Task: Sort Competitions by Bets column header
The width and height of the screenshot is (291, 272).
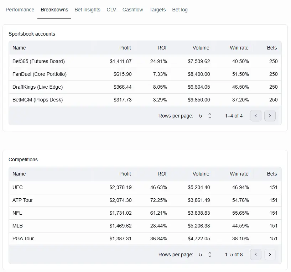Action: click(x=272, y=174)
